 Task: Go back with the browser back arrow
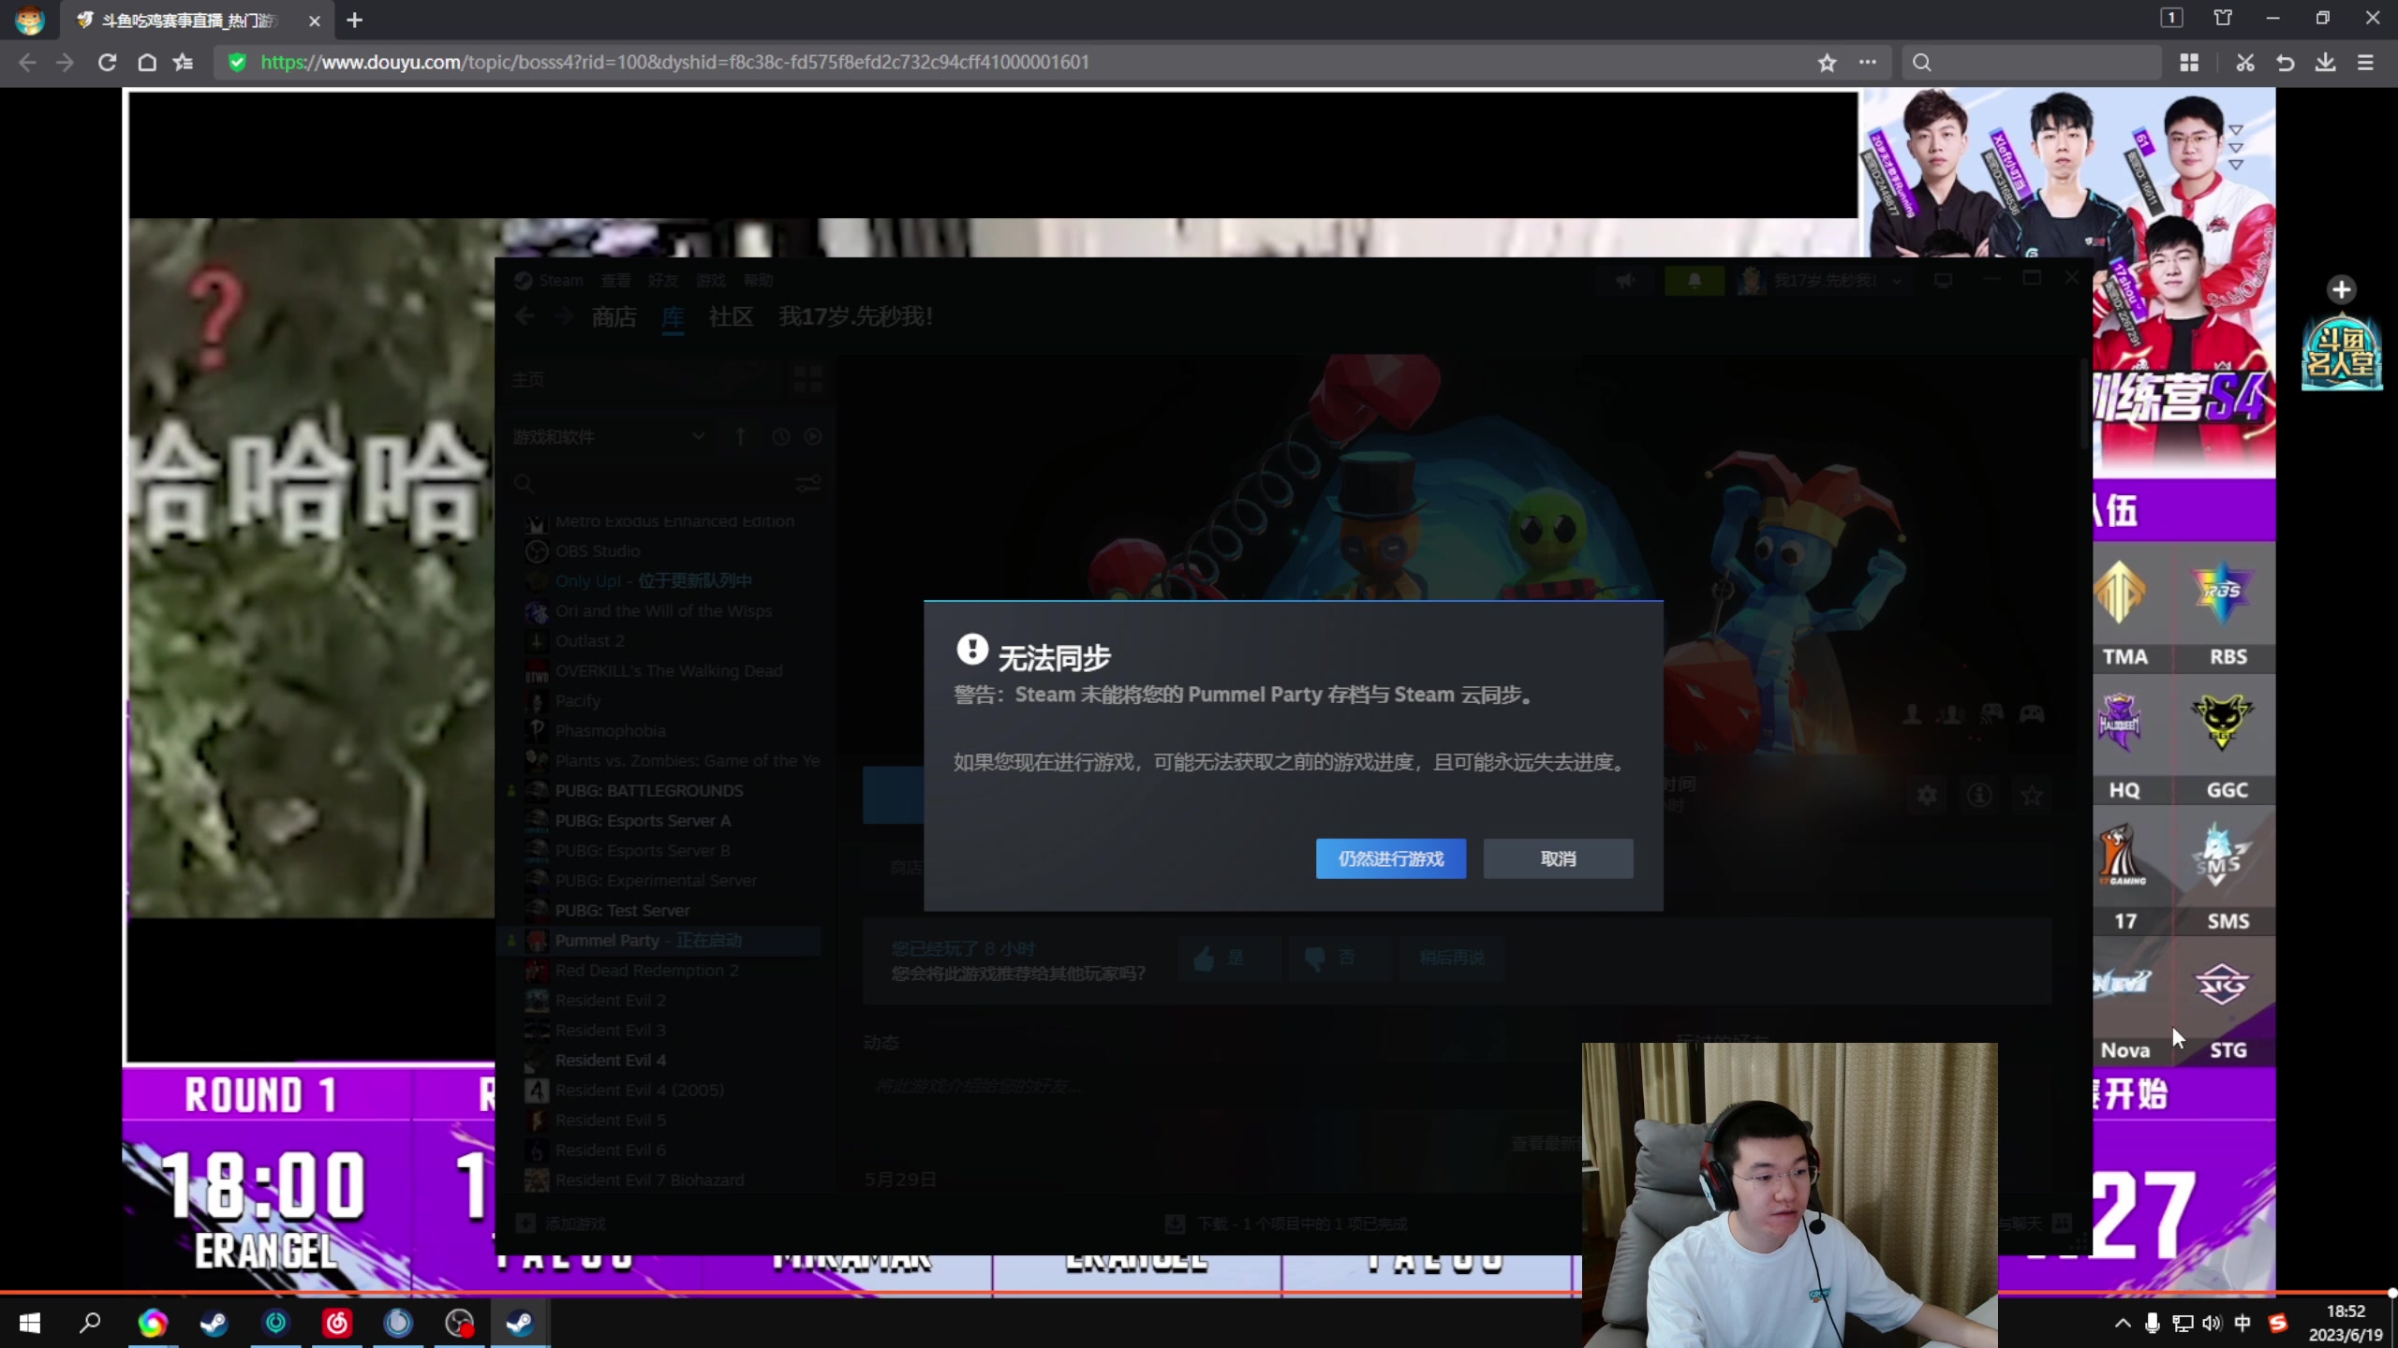(x=27, y=63)
